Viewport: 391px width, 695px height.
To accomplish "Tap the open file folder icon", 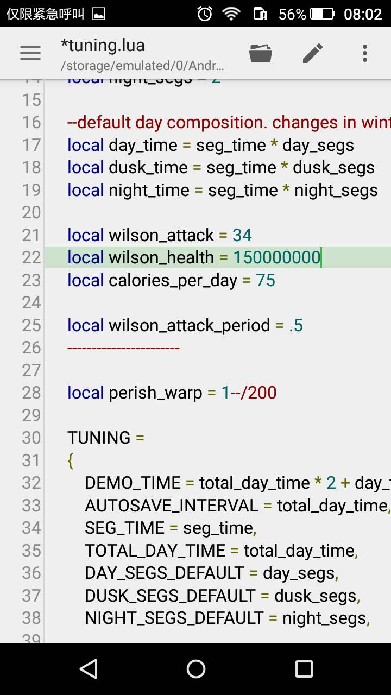I will click(x=261, y=53).
